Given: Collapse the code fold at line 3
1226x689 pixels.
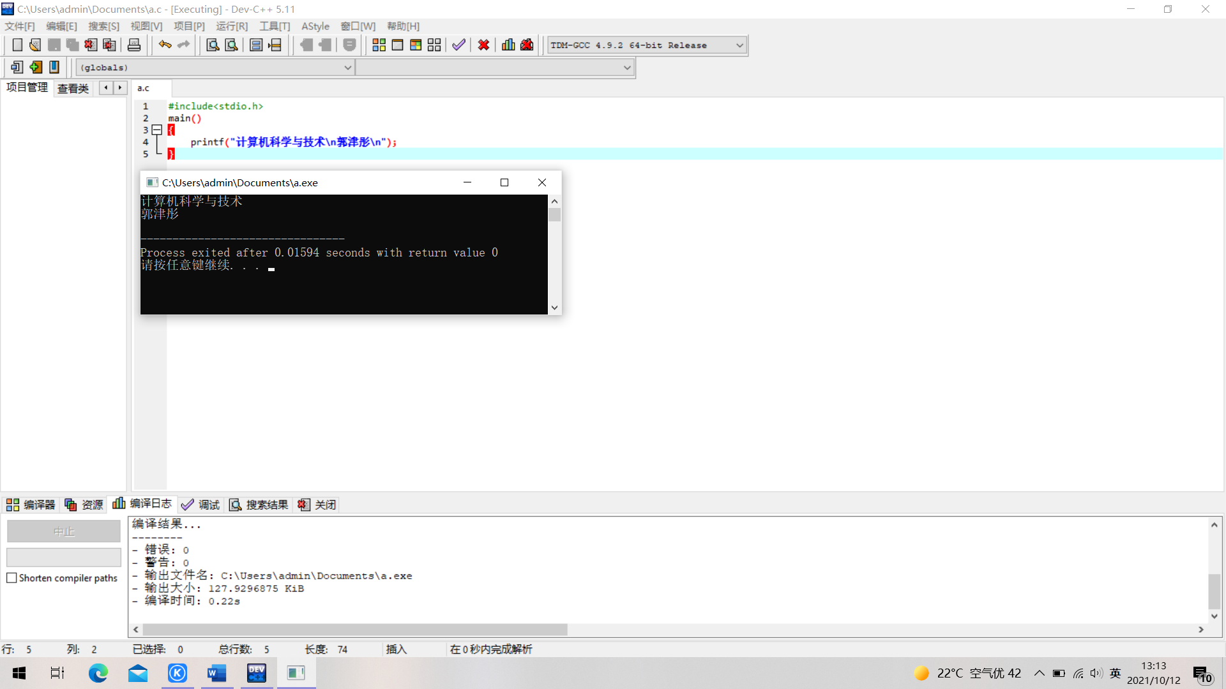Looking at the screenshot, I should pyautogui.click(x=156, y=130).
